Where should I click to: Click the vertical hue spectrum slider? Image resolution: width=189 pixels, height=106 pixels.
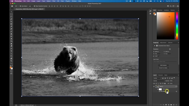click(x=177, y=26)
